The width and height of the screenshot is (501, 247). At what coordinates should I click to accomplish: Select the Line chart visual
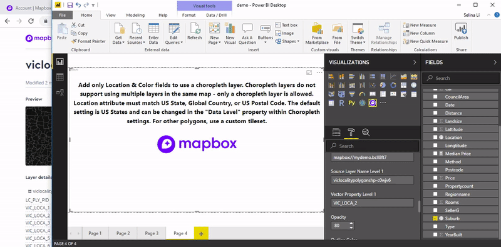pos(393,76)
